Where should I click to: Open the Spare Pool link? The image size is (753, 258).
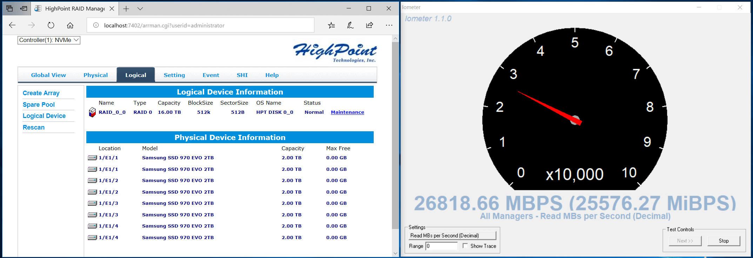coord(39,105)
